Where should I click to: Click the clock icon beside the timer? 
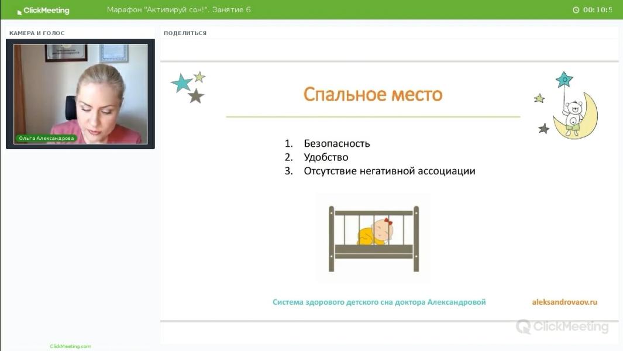coord(576,10)
